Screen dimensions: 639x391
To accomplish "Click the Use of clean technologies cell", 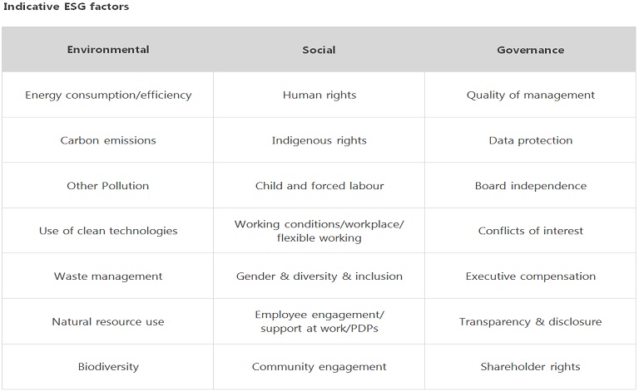I will 108,231.
